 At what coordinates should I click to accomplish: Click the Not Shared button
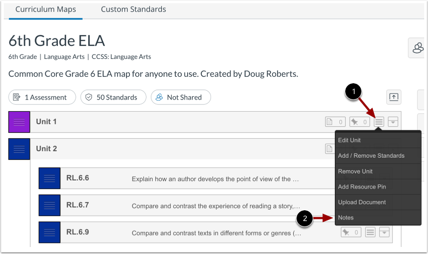(181, 97)
